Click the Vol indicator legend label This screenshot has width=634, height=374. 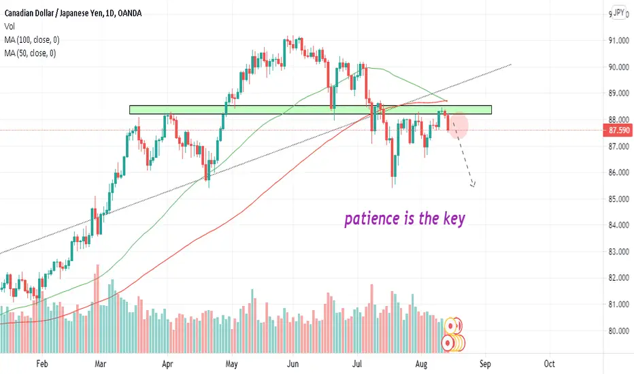tap(10, 27)
